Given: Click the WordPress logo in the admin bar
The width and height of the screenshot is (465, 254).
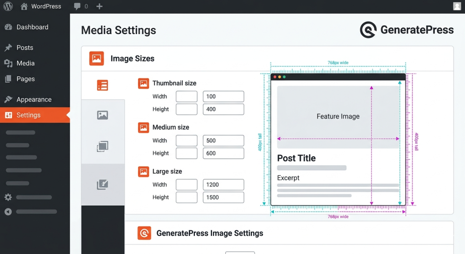Looking at the screenshot, I should tap(8, 6).
